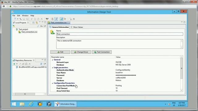
Task: Select the wdflbmt2065.wdf.sap.corp:6400 repository session
Action: tap(32, 67)
